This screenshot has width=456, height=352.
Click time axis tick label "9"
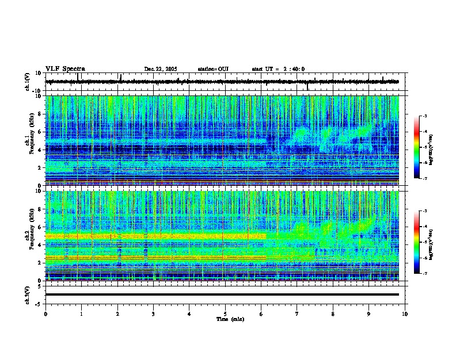pos(368,314)
